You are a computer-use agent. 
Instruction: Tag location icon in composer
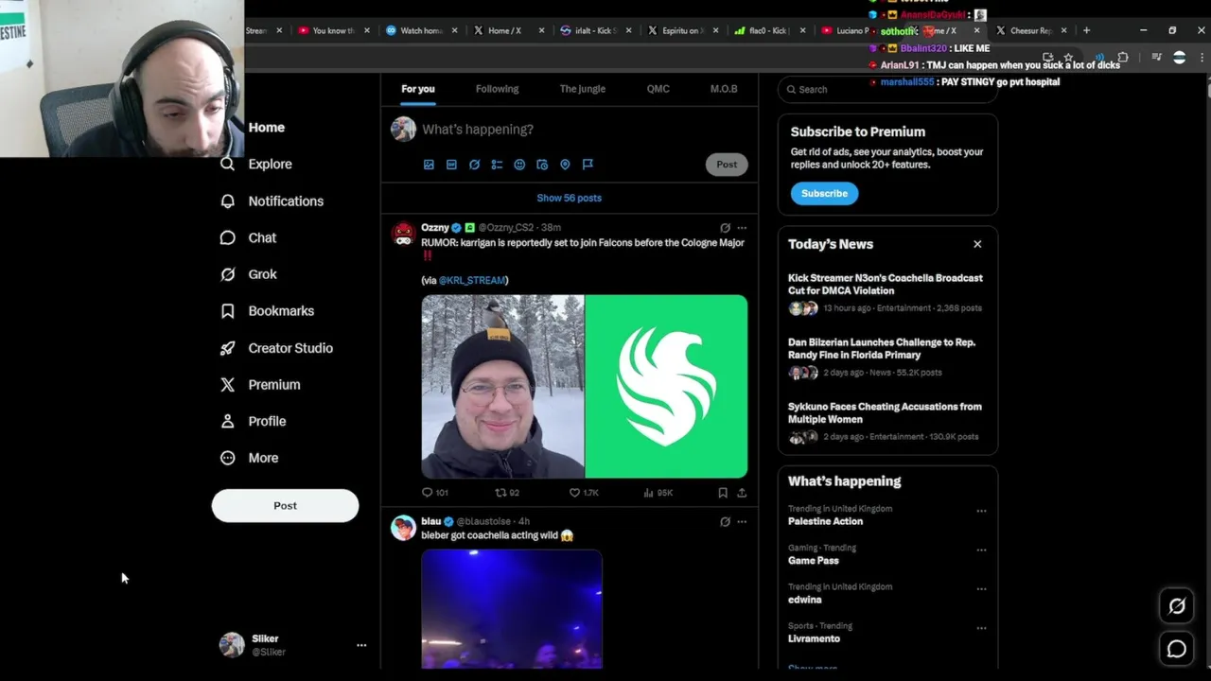565,165
